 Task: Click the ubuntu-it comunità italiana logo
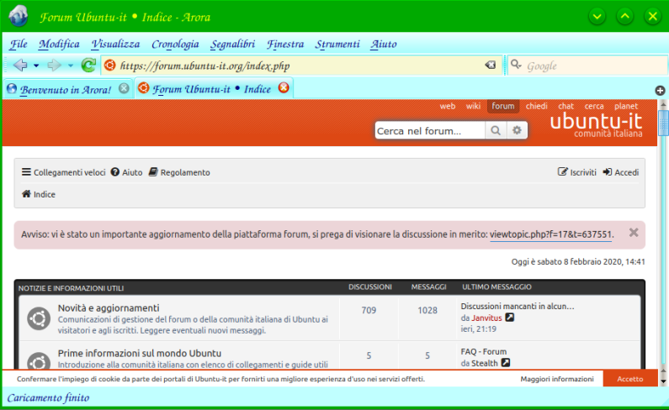click(596, 125)
